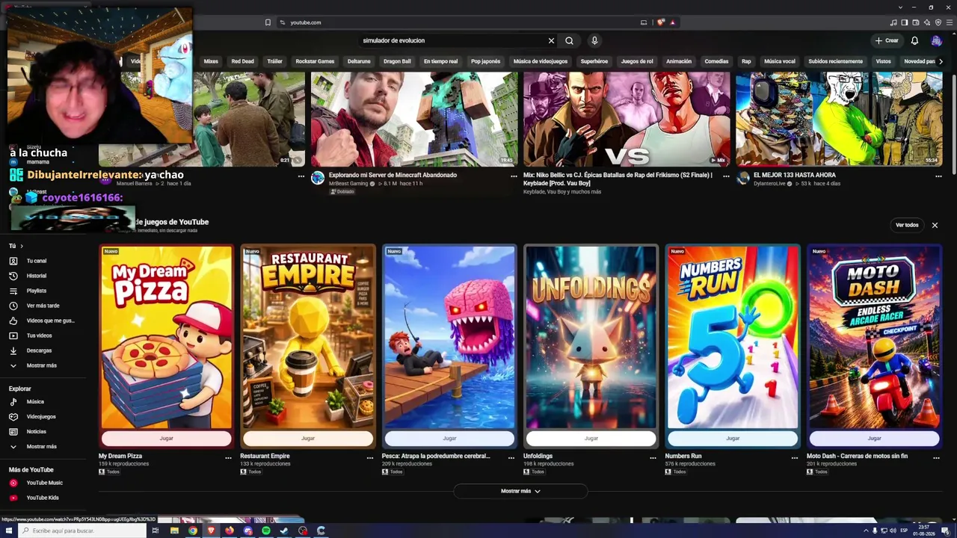Open options menu for Numbers Run
Viewport: 957px width, 538px height.
(x=794, y=457)
